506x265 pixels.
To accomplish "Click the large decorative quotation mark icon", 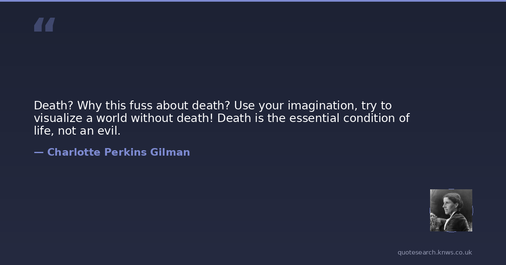I will coord(44,25).
